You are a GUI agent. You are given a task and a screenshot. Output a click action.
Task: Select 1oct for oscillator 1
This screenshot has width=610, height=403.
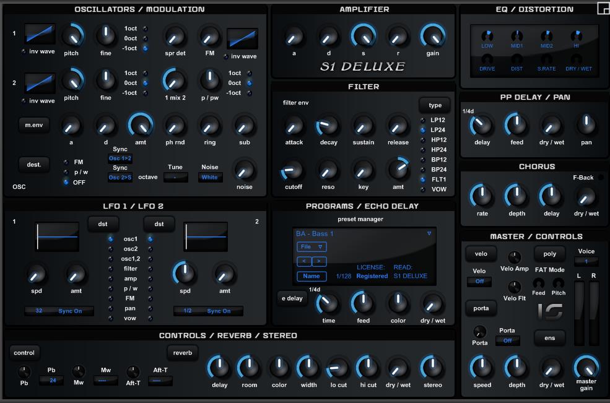(145, 28)
